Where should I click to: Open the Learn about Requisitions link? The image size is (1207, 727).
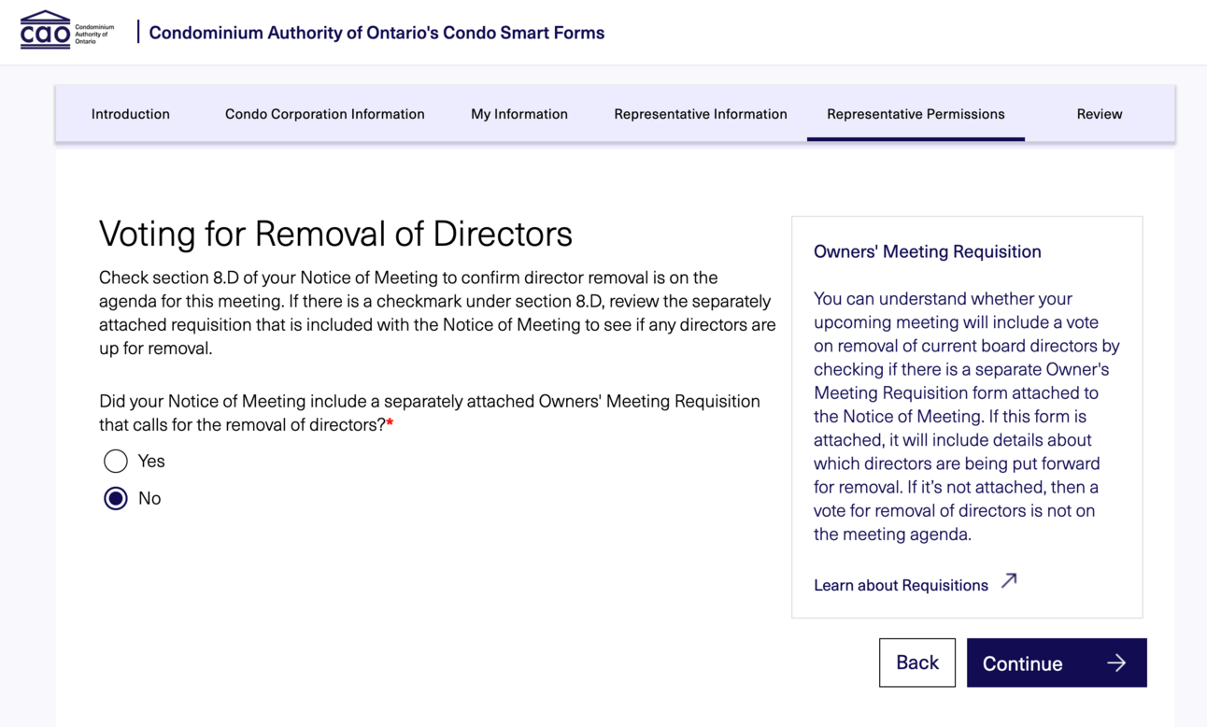902,585
